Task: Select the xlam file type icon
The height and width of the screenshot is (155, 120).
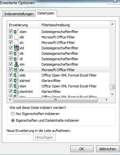Action: (16, 32)
